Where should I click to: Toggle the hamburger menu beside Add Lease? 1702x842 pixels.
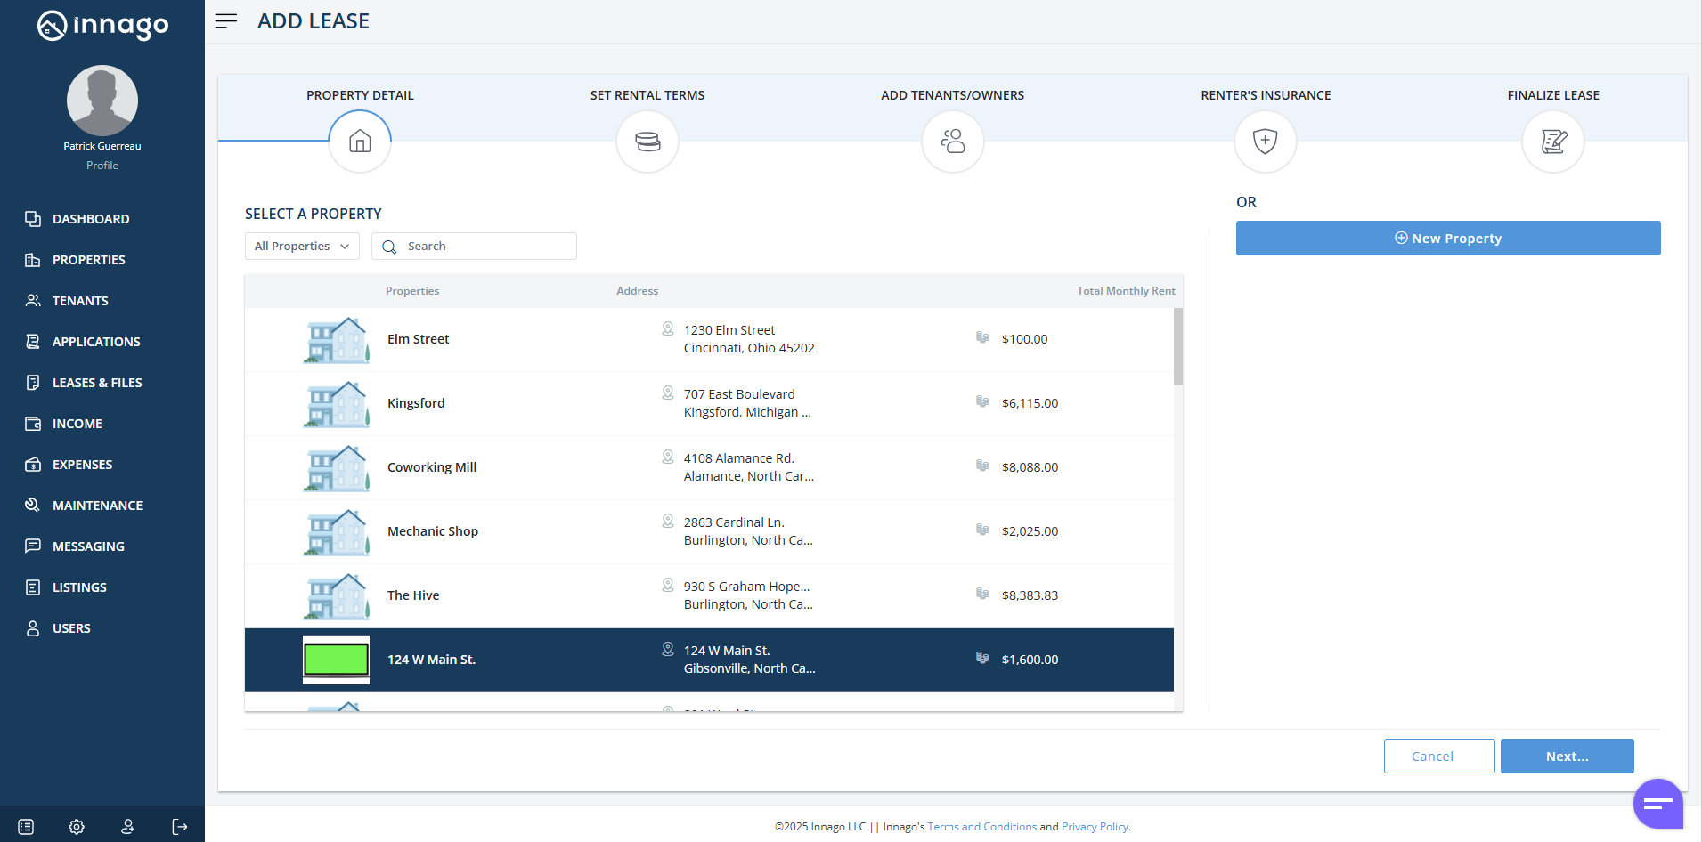pyautogui.click(x=226, y=21)
